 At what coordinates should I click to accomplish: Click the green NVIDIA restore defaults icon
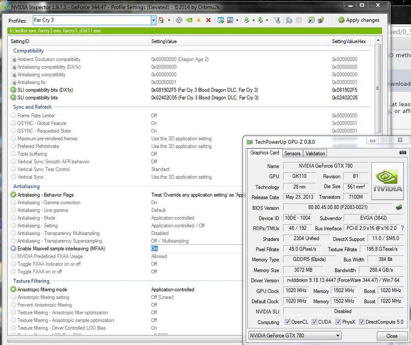point(189,20)
